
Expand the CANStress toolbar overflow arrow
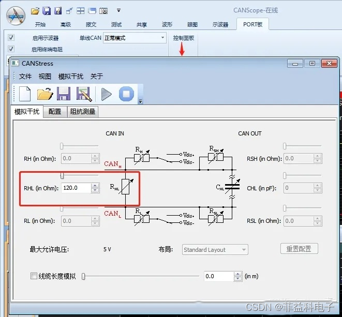(x=141, y=101)
